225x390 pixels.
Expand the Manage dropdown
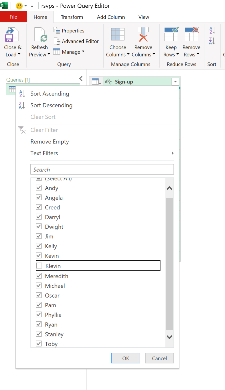[x=69, y=52]
